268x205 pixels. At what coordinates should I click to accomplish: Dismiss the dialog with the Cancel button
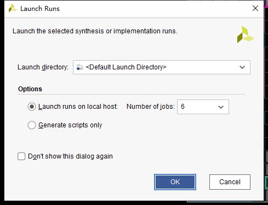[x=230, y=182]
